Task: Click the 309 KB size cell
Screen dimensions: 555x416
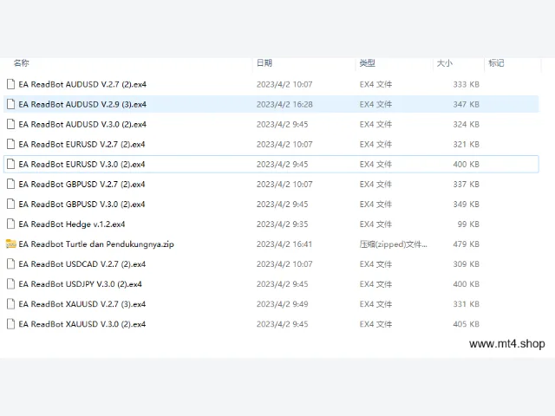Action: tap(467, 264)
